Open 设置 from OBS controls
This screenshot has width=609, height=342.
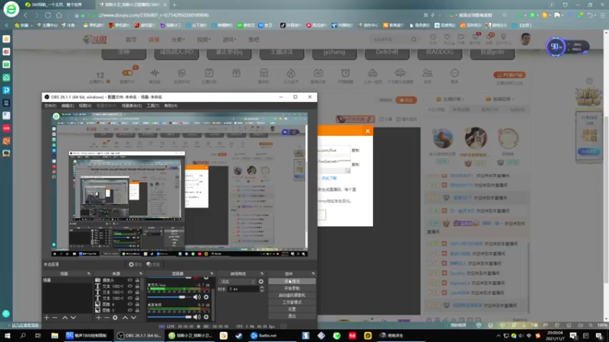(292, 309)
